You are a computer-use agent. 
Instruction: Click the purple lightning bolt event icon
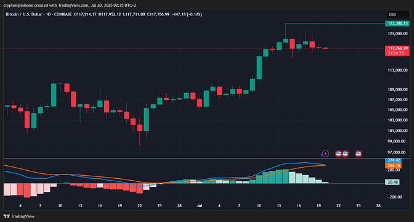(x=325, y=154)
